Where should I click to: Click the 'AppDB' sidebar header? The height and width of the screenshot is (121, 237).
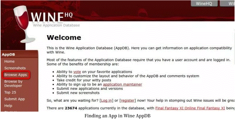coord(9,55)
